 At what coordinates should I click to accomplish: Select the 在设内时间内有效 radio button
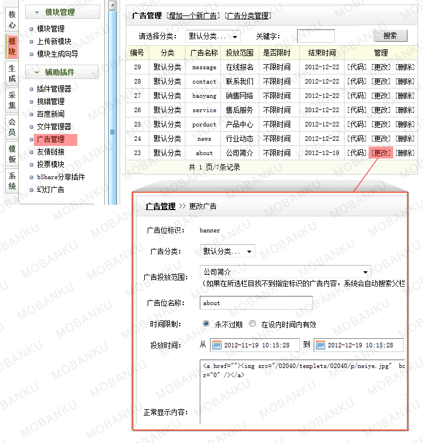tap(252, 323)
